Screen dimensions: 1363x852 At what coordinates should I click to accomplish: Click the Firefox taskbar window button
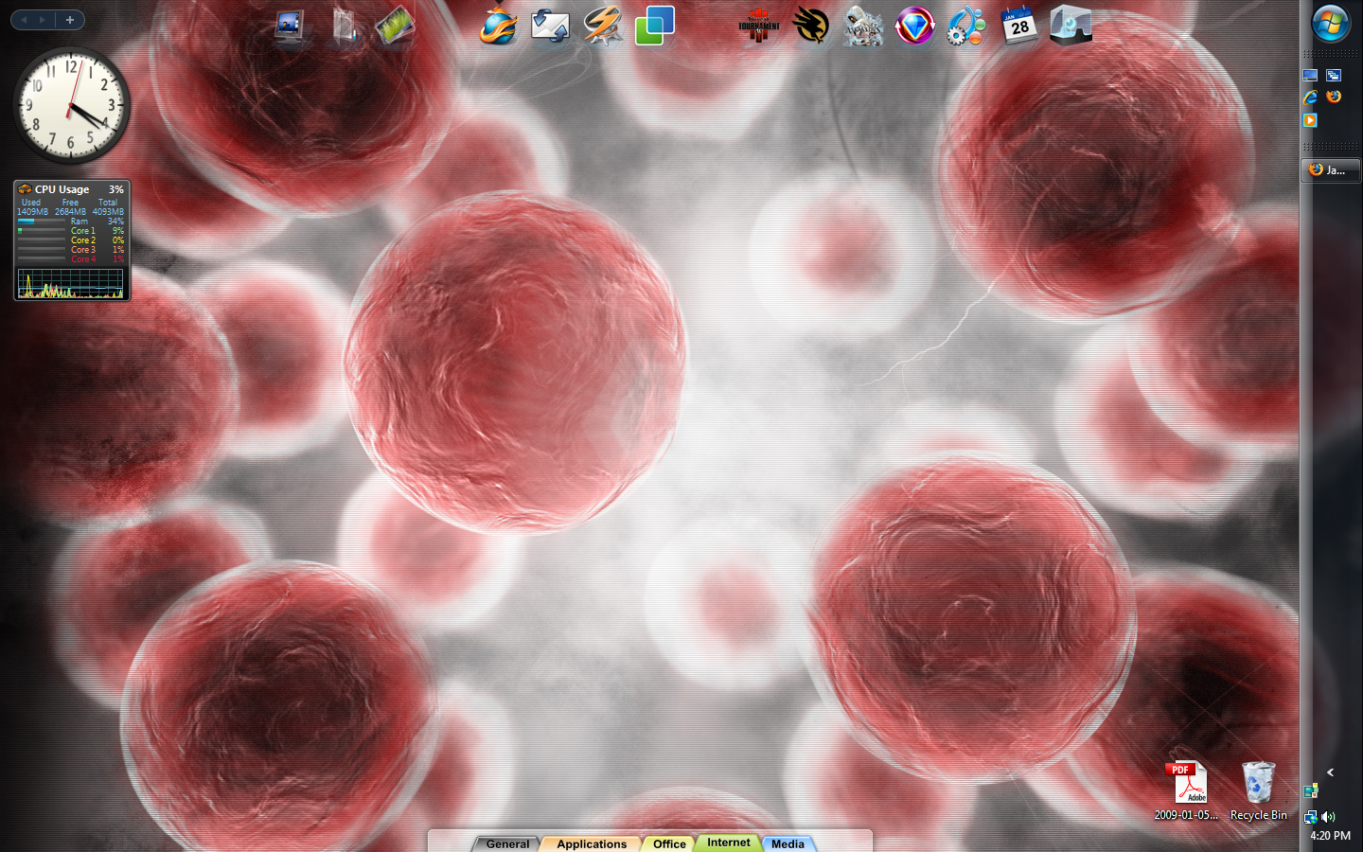pos(1330,170)
